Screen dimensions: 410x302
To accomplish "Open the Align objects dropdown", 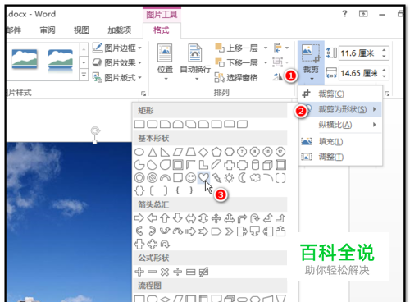I will pyautogui.click(x=280, y=48).
